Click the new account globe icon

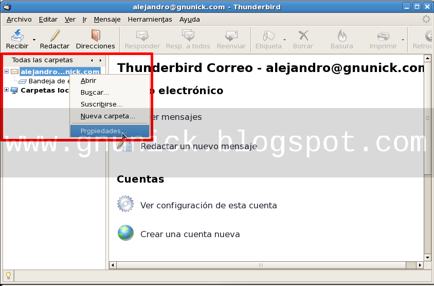125,233
